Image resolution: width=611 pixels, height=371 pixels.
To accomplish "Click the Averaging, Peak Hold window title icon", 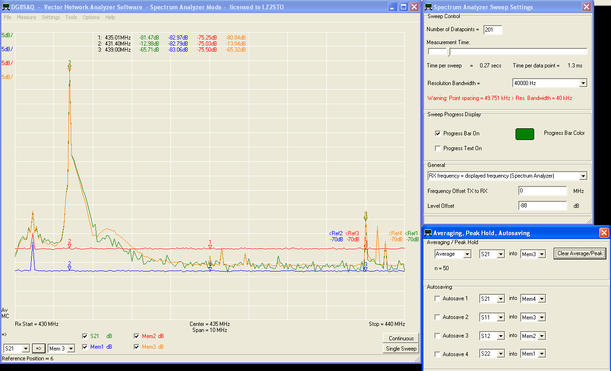I will [x=428, y=233].
